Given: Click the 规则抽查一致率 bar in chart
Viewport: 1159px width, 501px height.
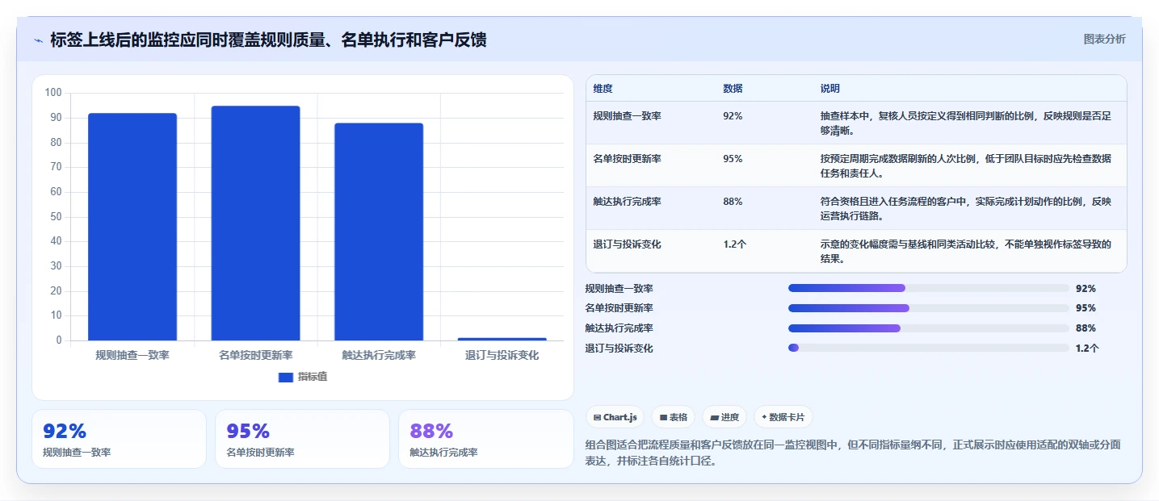Looking at the screenshot, I should pos(132,227).
